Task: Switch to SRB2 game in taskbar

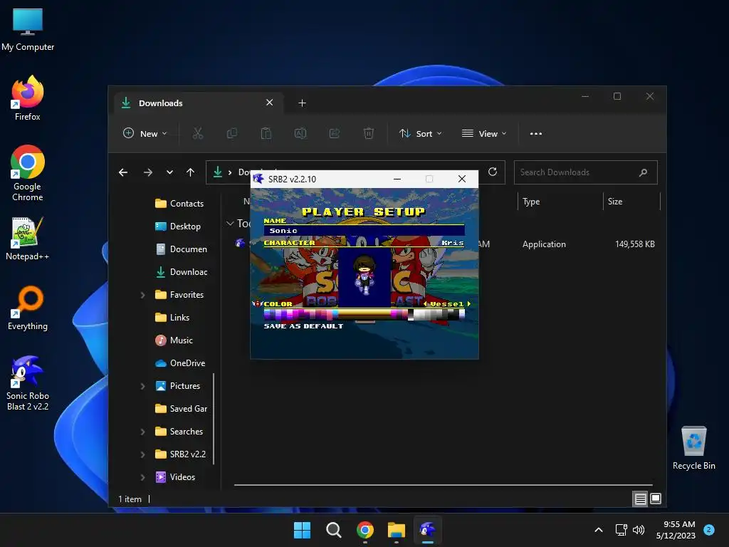Action: 428,530
